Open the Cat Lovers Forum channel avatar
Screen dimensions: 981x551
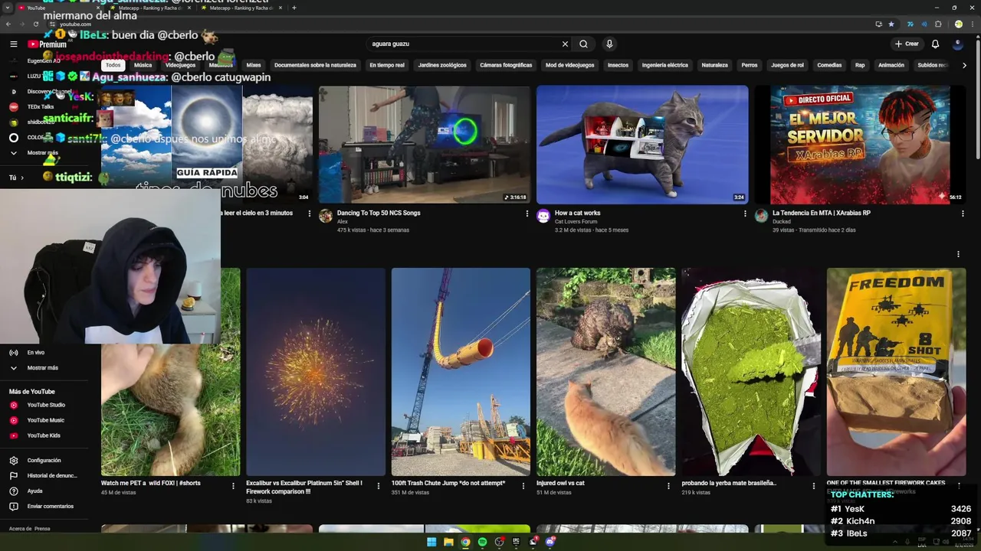coord(543,216)
